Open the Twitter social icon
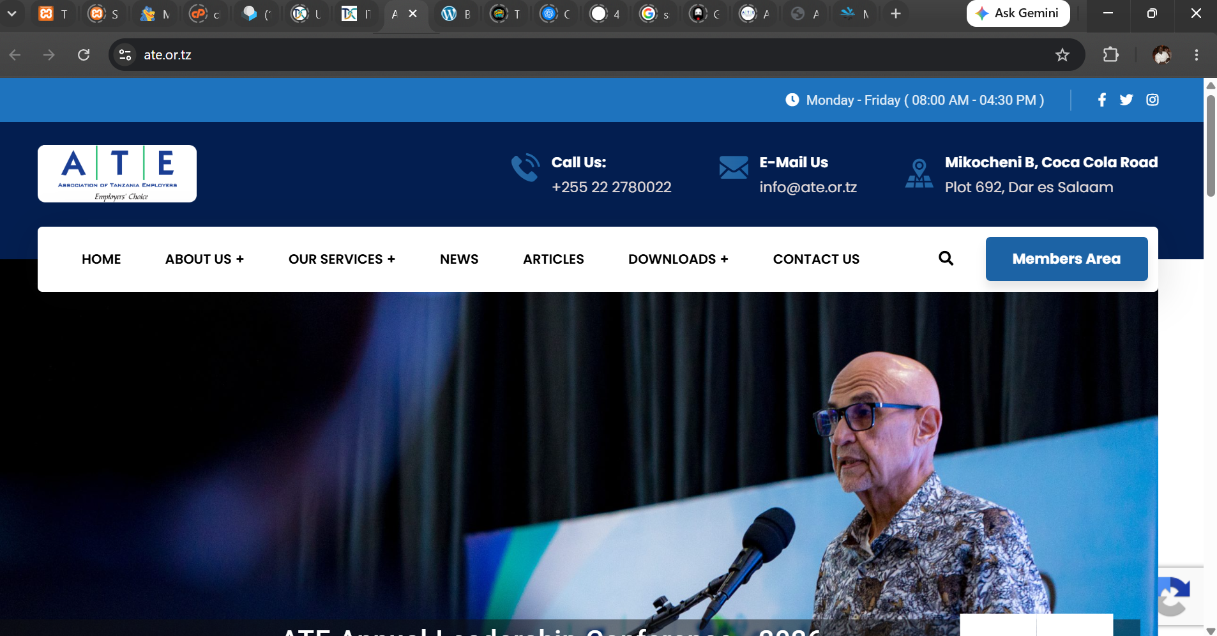This screenshot has width=1217, height=636. [x=1126, y=100]
